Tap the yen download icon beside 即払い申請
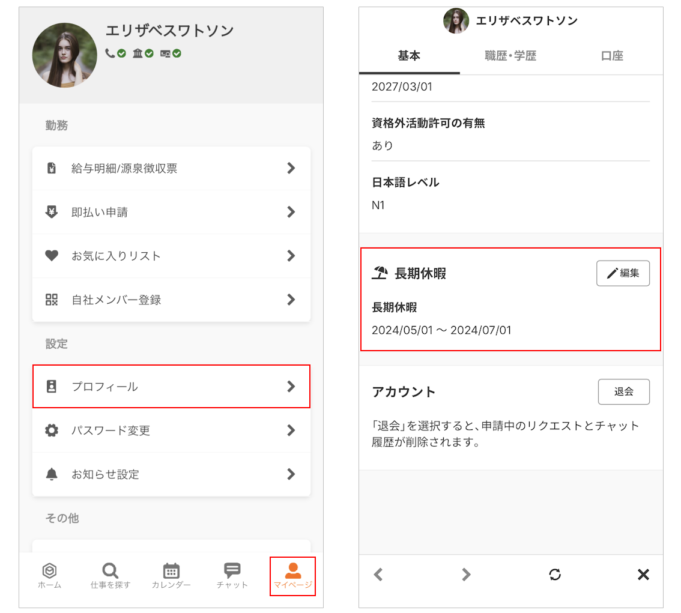Image resolution: width=681 pixels, height=613 pixels. [x=51, y=212]
